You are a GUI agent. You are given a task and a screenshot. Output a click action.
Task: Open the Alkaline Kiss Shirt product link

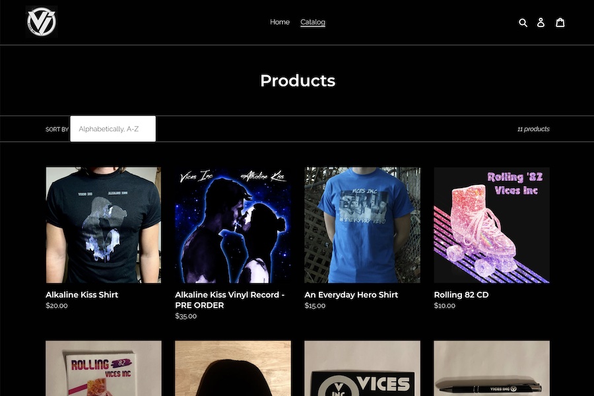point(81,295)
